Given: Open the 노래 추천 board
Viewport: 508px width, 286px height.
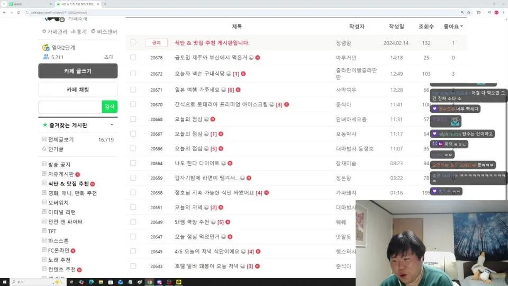Looking at the screenshot, I should pyautogui.click(x=59, y=260).
